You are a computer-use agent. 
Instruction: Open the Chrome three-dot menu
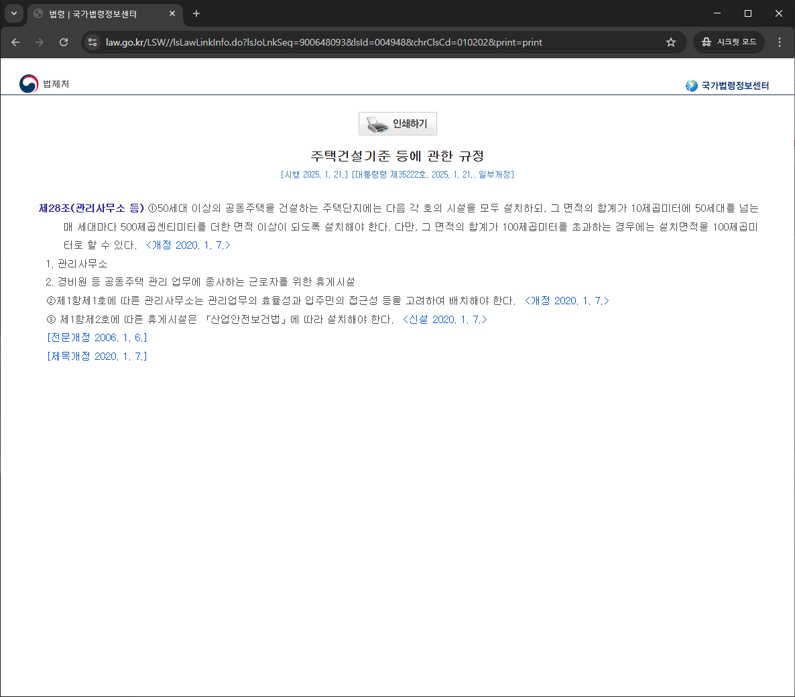click(x=780, y=42)
